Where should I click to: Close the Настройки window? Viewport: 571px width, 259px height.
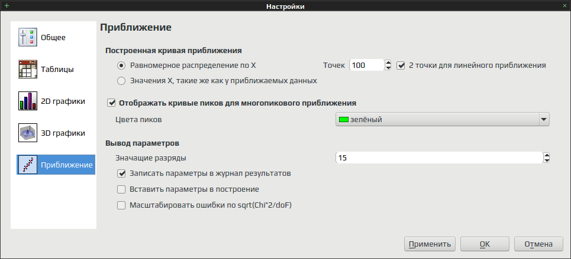pyautogui.click(x=565, y=6)
